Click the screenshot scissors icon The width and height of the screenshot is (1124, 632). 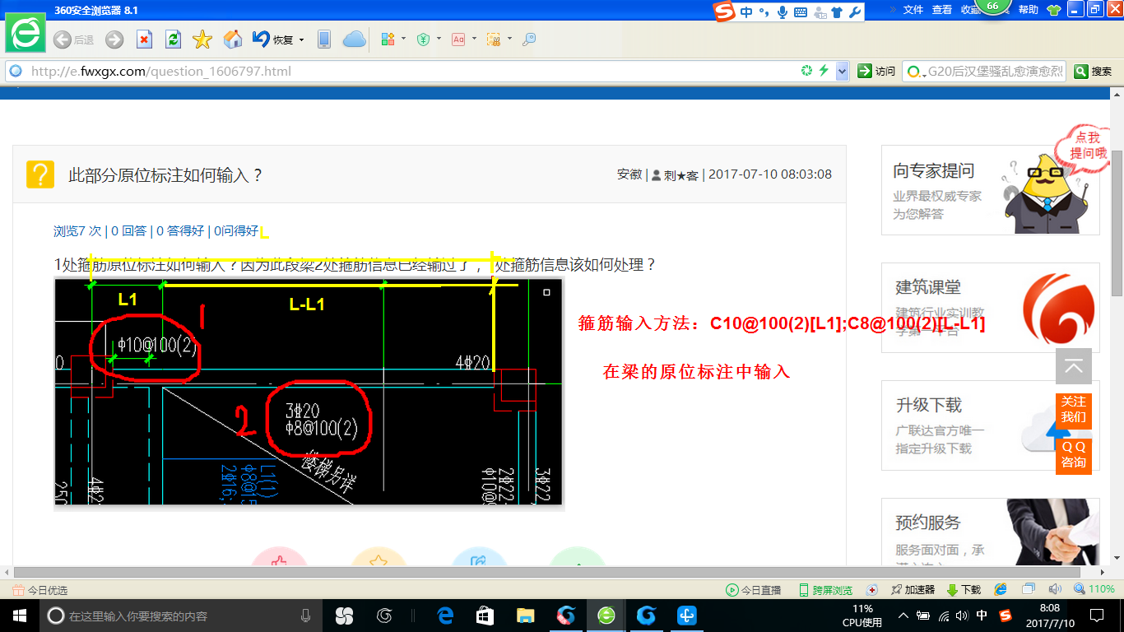point(494,39)
